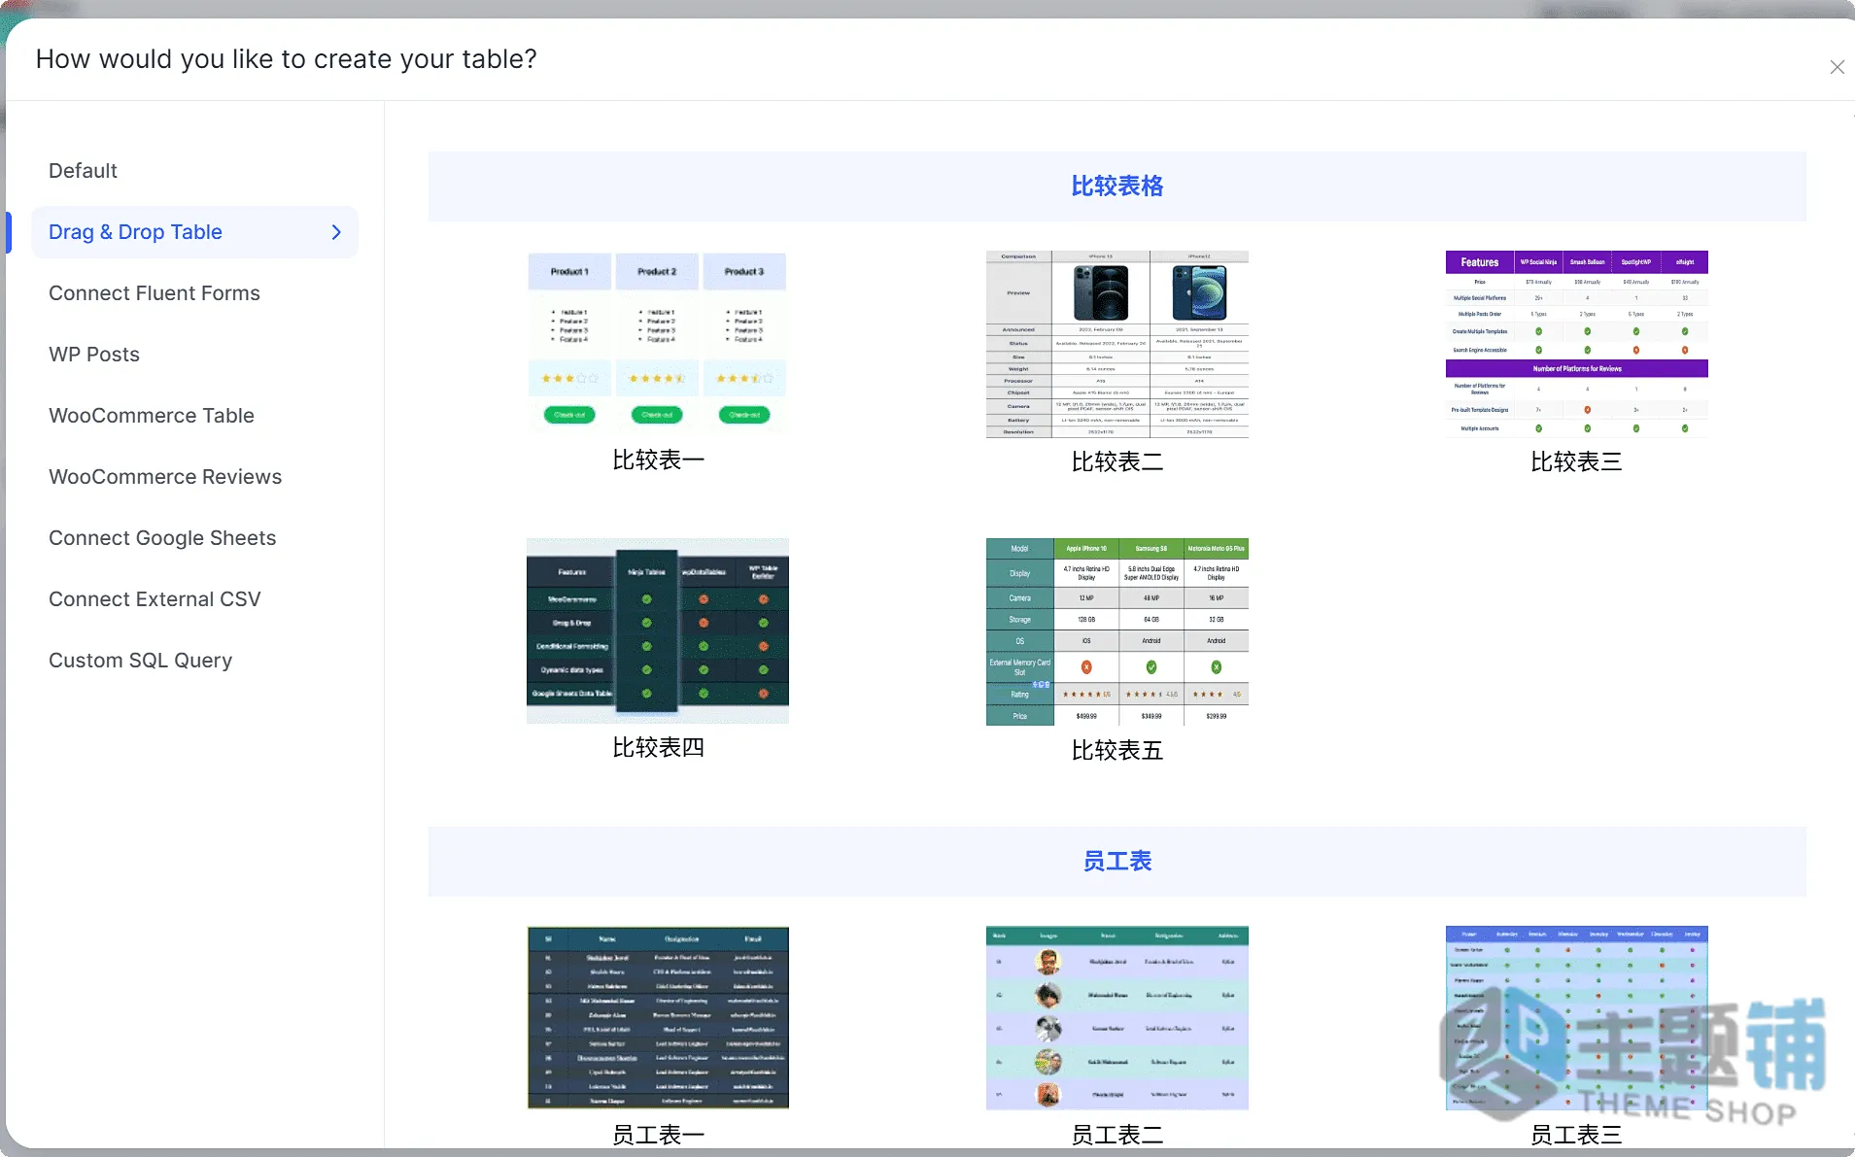Select Connect External CSV option
The image size is (1855, 1157).
(155, 599)
